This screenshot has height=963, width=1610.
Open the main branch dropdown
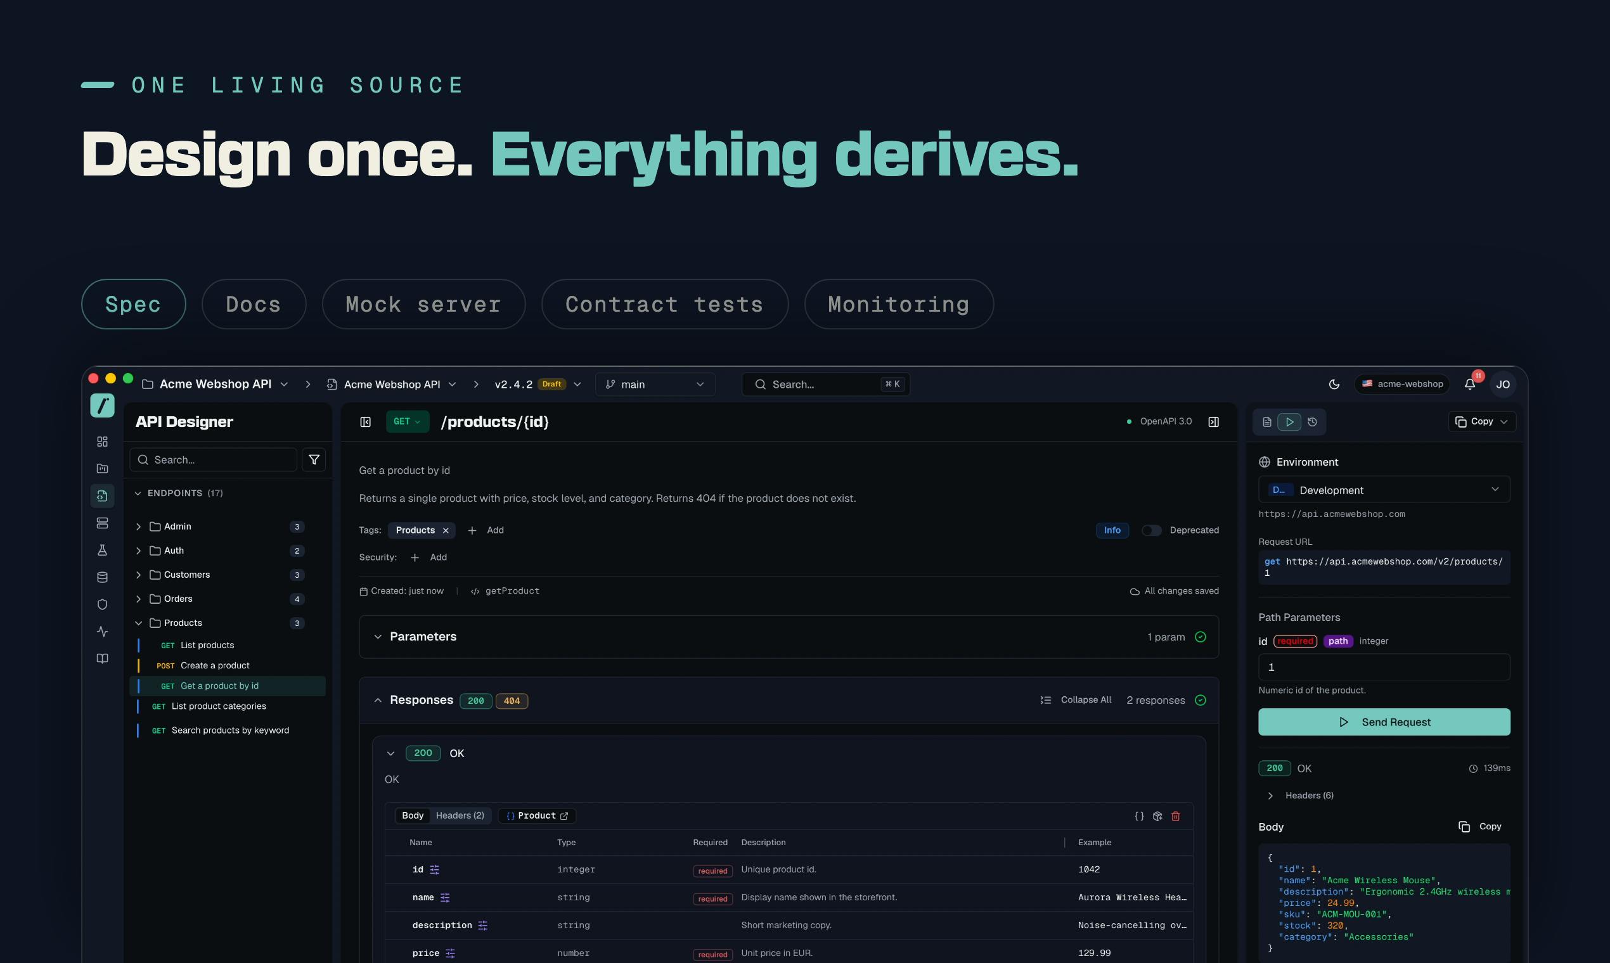[655, 384]
